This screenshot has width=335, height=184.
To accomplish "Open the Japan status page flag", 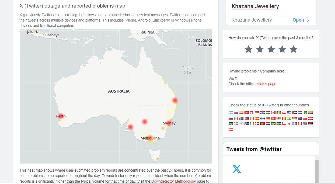I will click(x=288, y=124).
